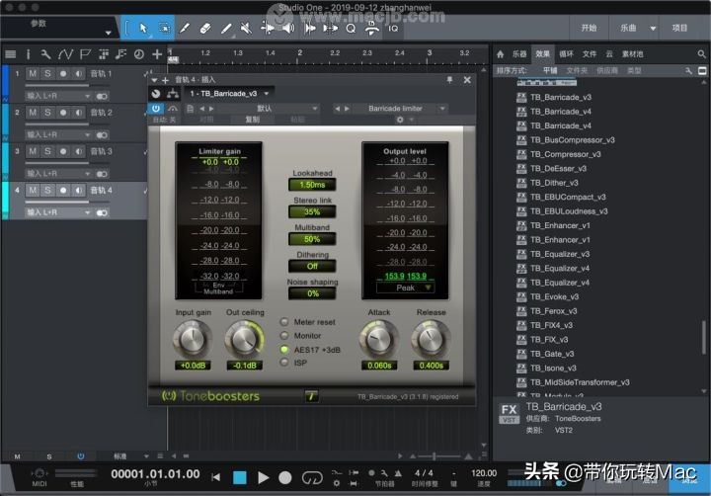Open the Peak meter mode dropdown
Screen dimensions: 711x496
tap(406, 288)
